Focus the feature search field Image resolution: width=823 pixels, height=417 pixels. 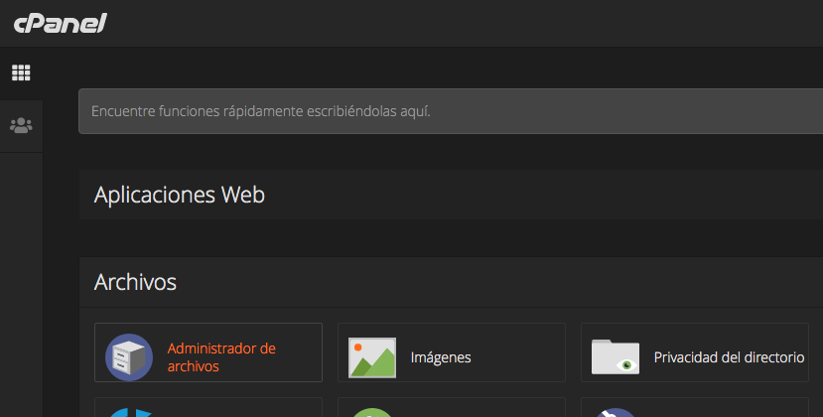pyautogui.click(x=451, y=111)
